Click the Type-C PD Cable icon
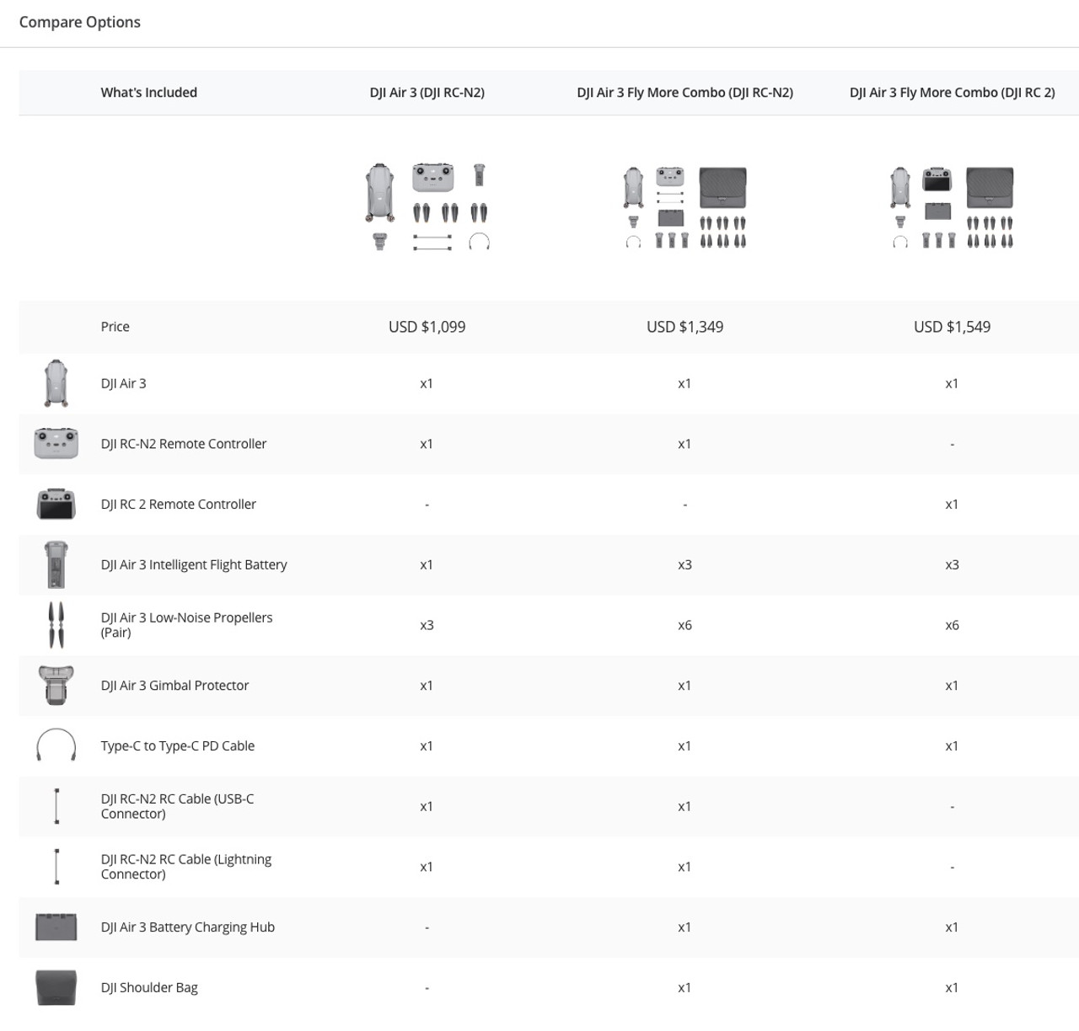Image resolution: width=1079 pixels, height=1031 pixels. pyautogui.click(x=56, y=745)
